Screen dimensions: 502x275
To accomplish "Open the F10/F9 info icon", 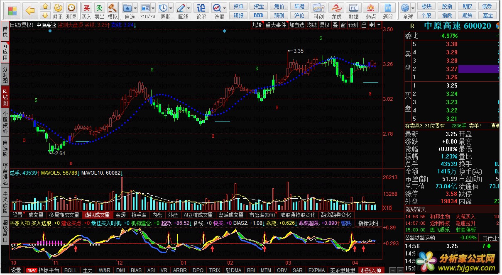I will tap(145, 10).
